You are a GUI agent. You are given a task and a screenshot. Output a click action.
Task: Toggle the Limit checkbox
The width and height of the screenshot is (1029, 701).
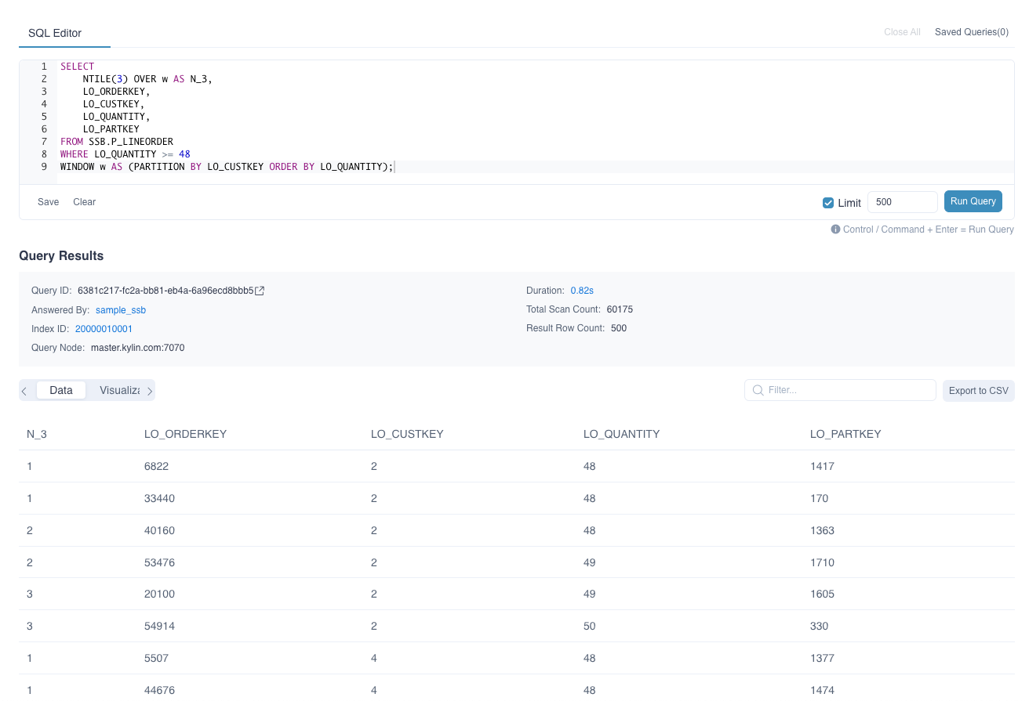(828, 203)
